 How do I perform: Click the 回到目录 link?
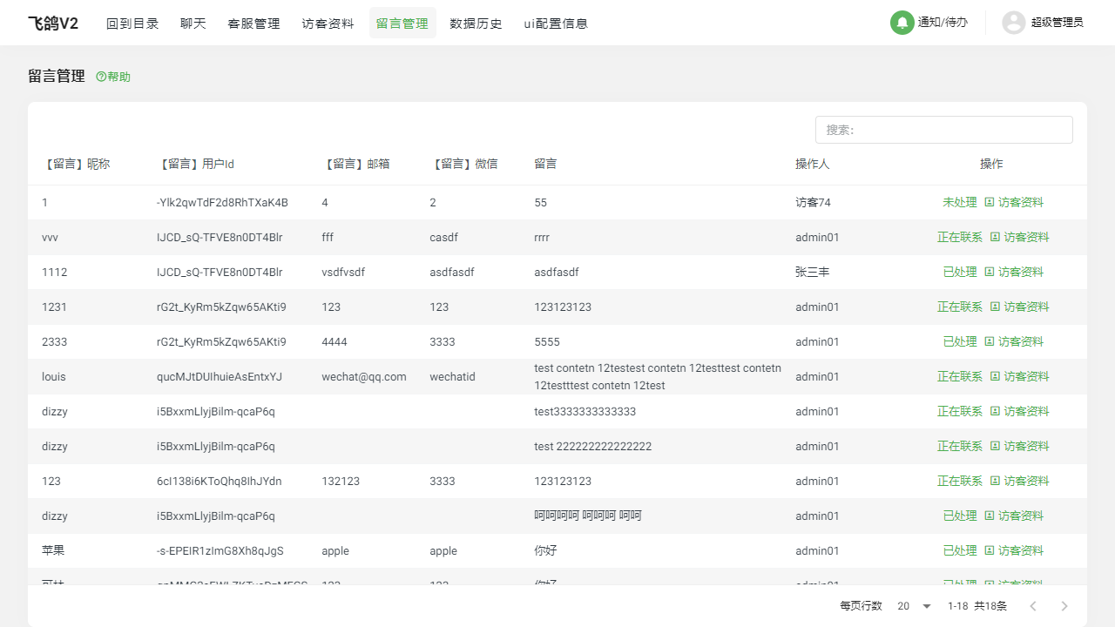[132, 24]
